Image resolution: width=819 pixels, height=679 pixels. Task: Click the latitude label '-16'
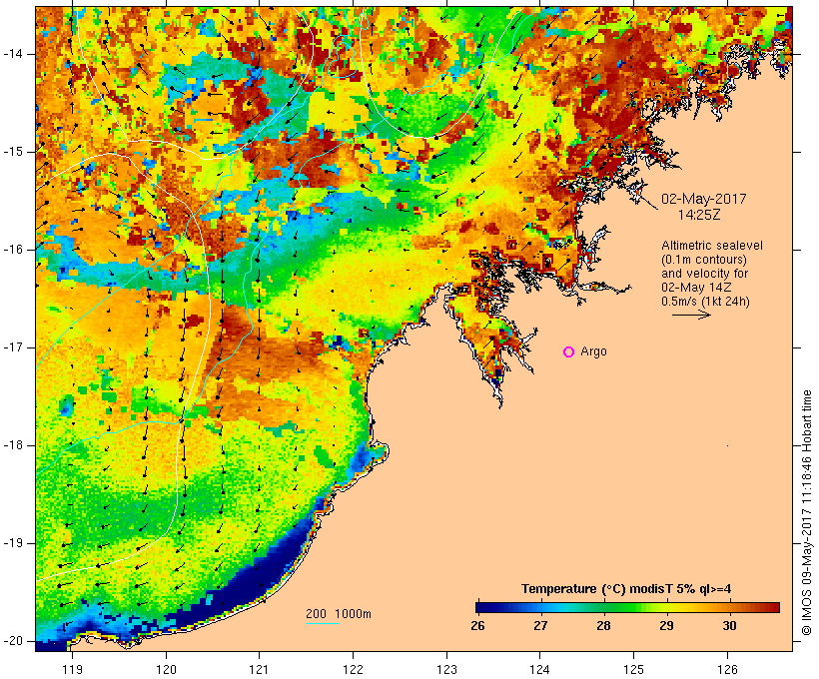(x=13, y=250)
